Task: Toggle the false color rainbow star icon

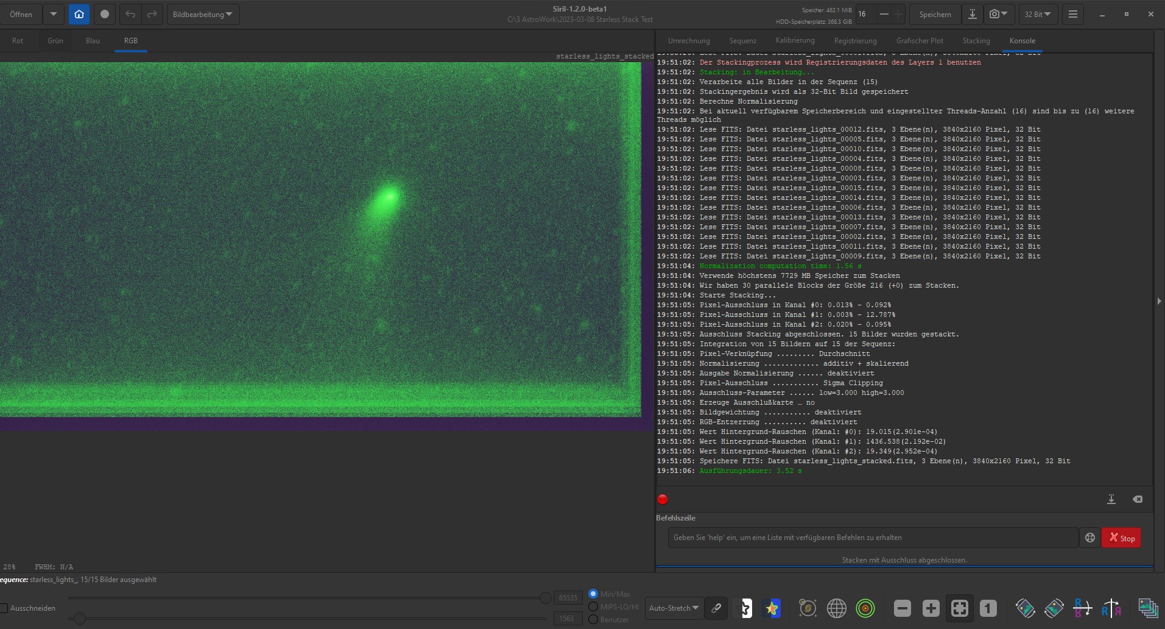Action: [772, 608]
